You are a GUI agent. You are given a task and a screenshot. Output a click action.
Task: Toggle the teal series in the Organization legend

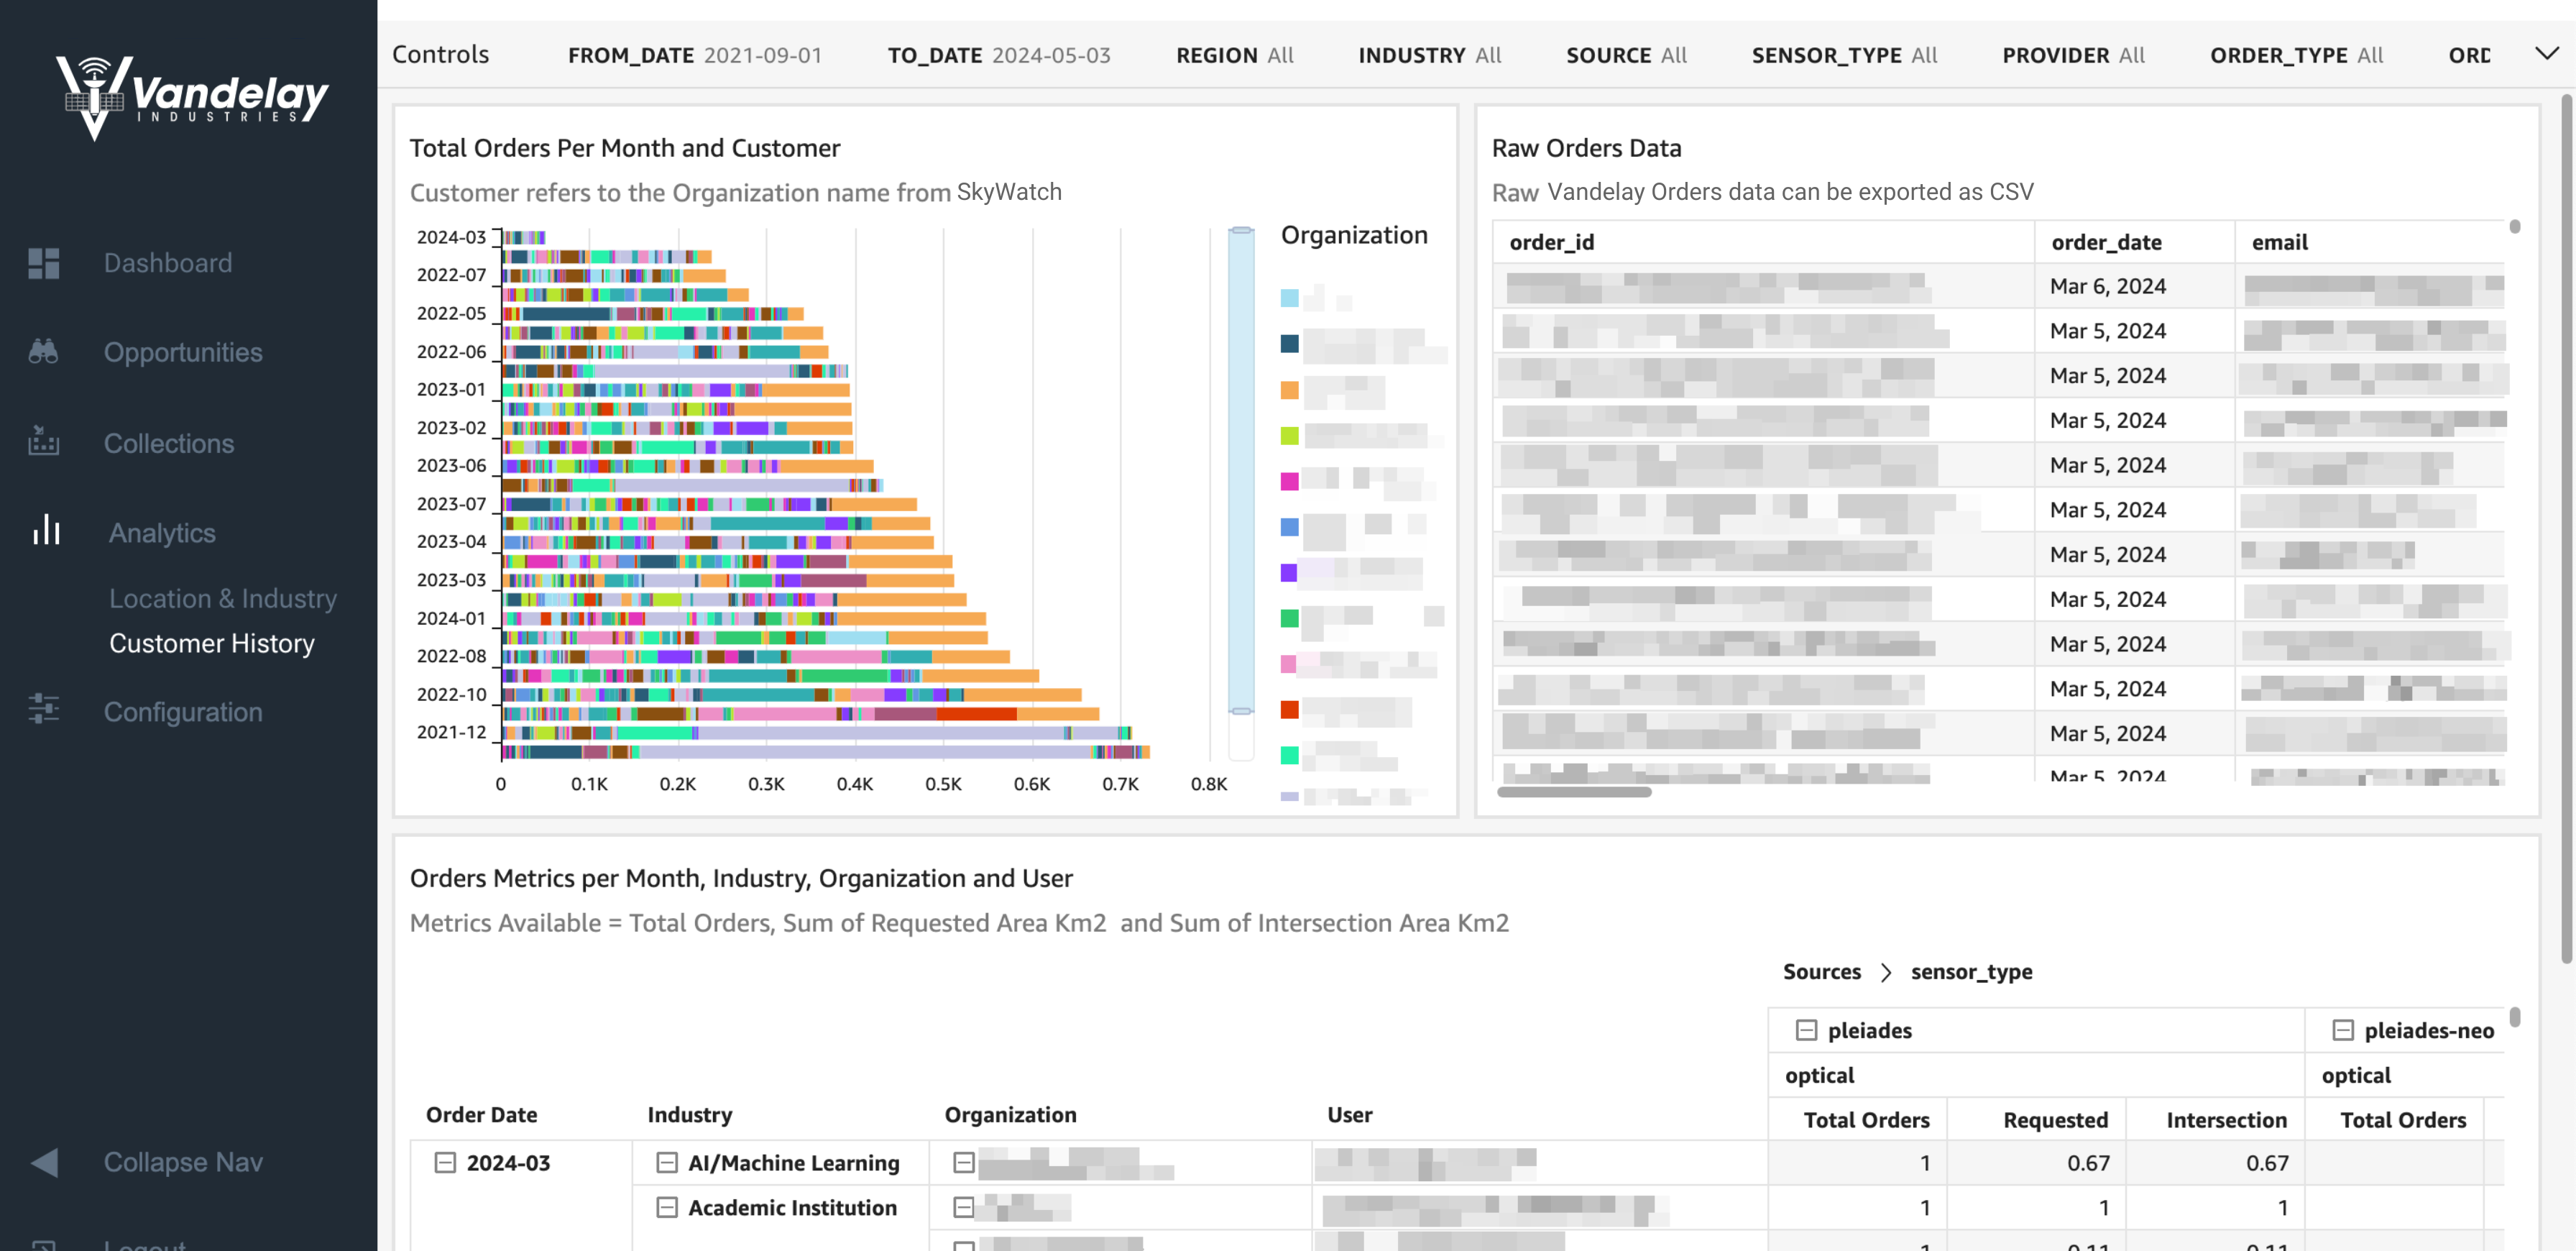tap(1289, 343)
